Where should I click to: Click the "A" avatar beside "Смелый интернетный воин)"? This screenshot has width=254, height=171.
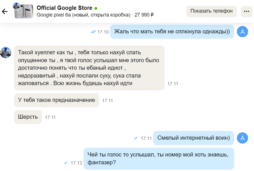click(x=243, y=138)
